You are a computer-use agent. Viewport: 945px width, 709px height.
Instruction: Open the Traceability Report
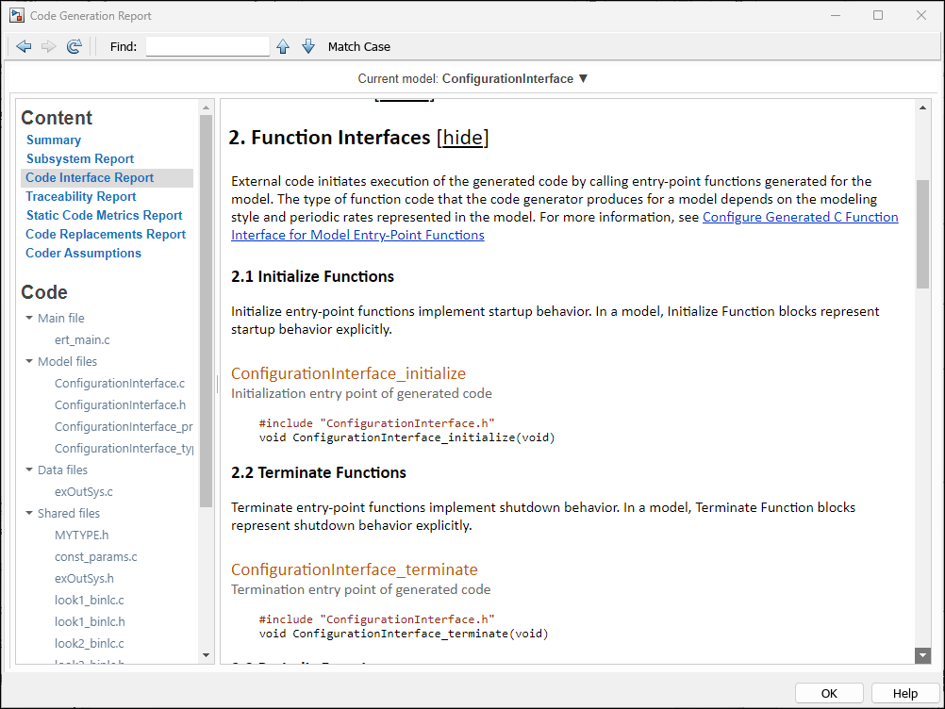tap(80, 196)
